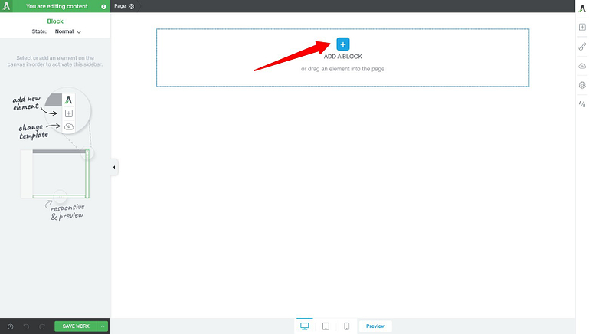
Task: Collapse the left sidebar panel
Action: click(x=114, y=167)
